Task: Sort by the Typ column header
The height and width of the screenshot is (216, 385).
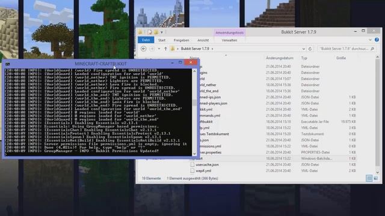Action: tap(304, 58)
